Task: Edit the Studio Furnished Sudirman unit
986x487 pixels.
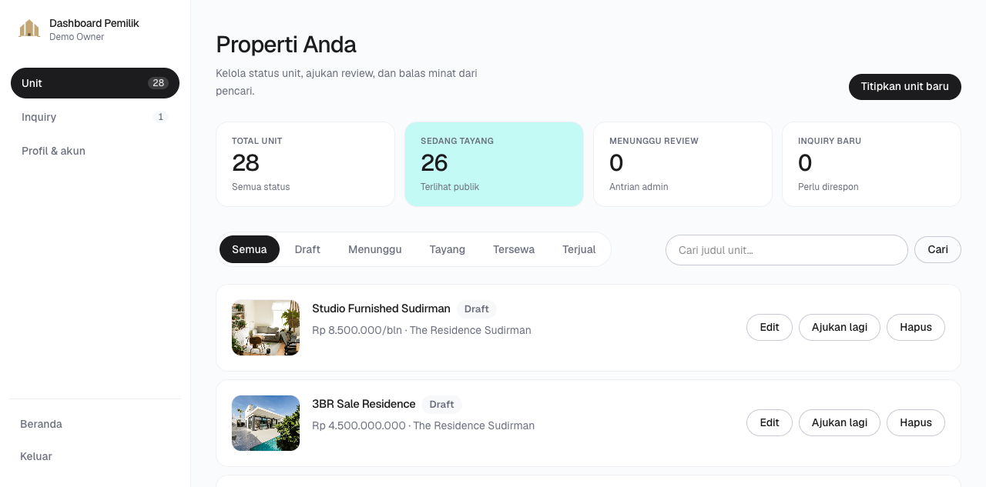Action: pyautogui.click(x=770, y=327)
